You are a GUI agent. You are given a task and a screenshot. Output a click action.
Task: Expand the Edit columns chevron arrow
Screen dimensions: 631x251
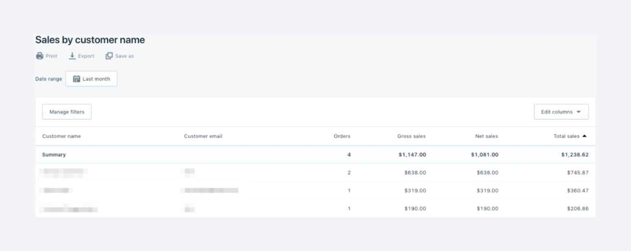point(579,111)
